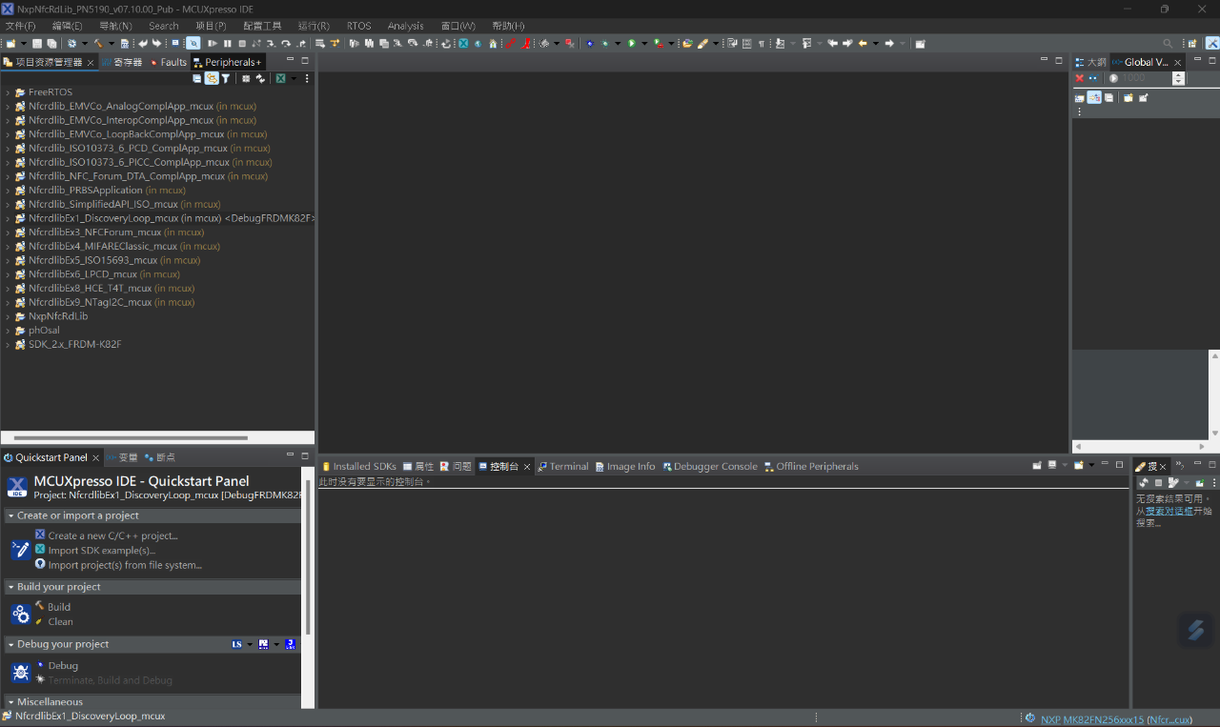Click the filter funnel icon in the project explorer
Viewport: 1220px width, 727px height.
[x=225, y=79]
